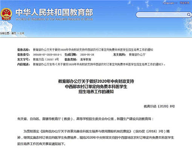The width and height of the screenshot is (192, 152).
Task: Click the 信息索引 label
Action: pyautogui.click(x=23, y=54)
